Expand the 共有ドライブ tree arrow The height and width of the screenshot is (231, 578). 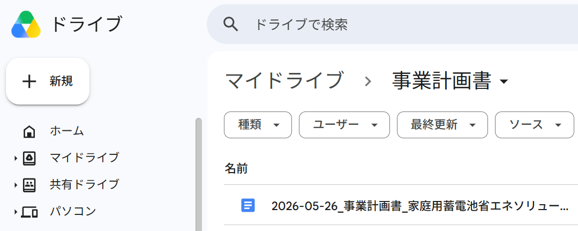[x=16, y=185]
